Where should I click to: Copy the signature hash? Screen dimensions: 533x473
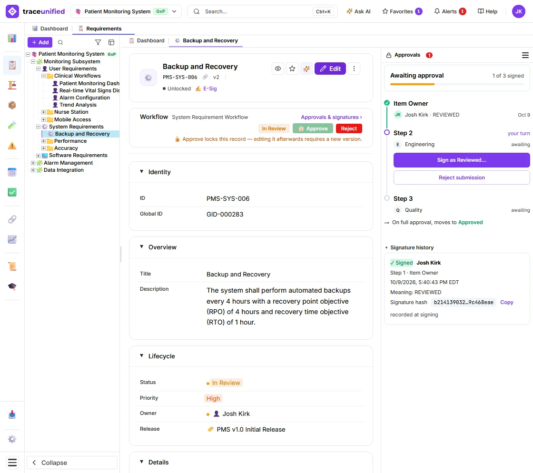(506, 303)
